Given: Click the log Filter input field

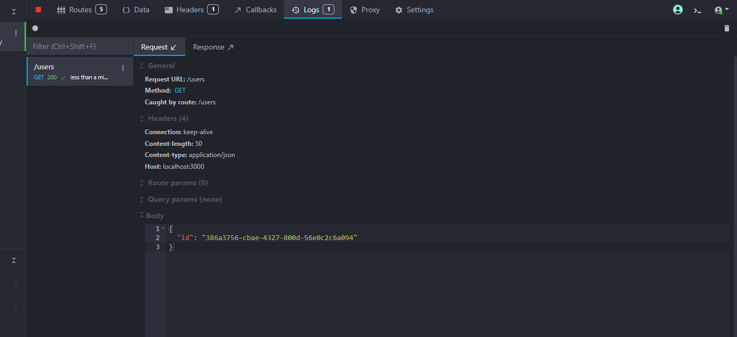Looking at the screenshot, I should [x=80, y=46].
